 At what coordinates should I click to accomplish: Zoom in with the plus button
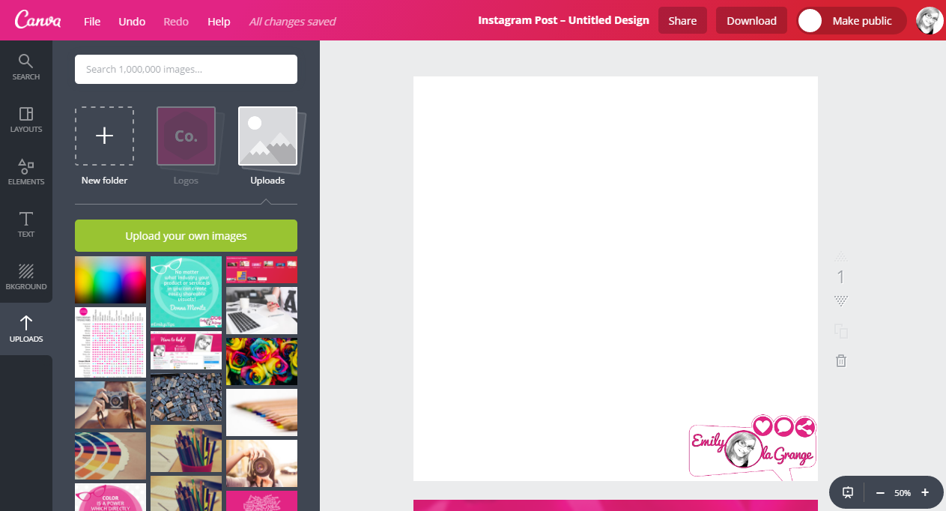925,492
